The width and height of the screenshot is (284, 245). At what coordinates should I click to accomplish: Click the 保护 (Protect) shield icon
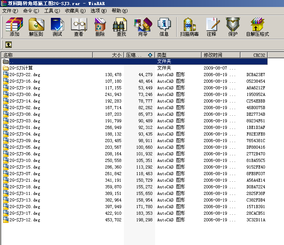(233, 27)
